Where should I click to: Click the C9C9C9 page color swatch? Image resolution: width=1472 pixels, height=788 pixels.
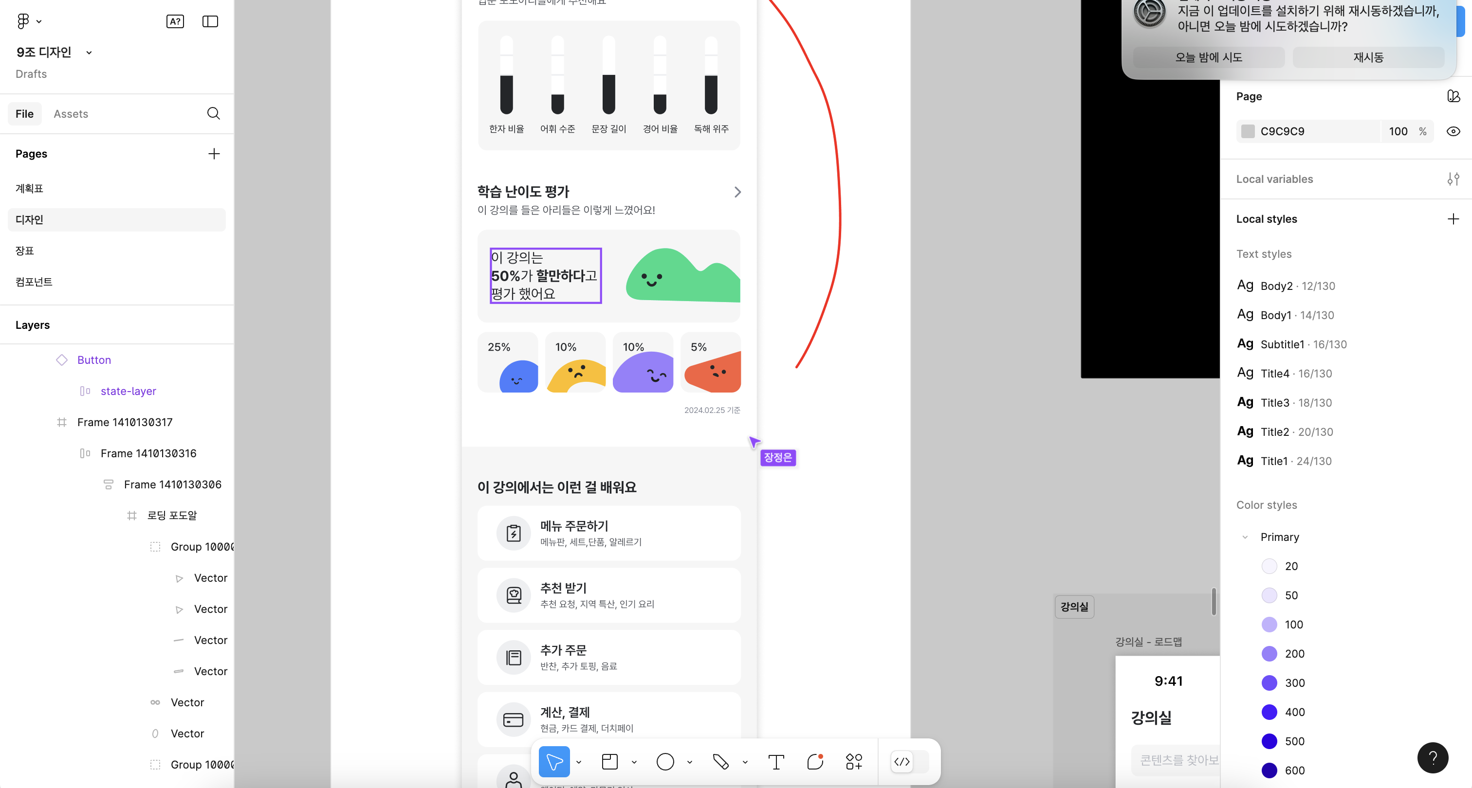click(1248, 131)
